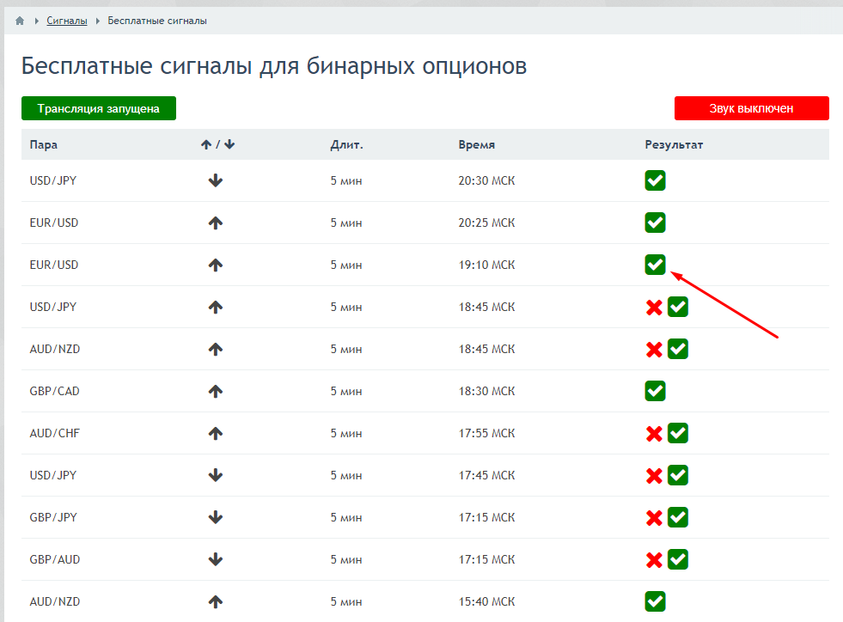This screenshot has width=843, height=622.
Task: Click the red cross in the AUD/CHF row
Action: click(654, 433)
